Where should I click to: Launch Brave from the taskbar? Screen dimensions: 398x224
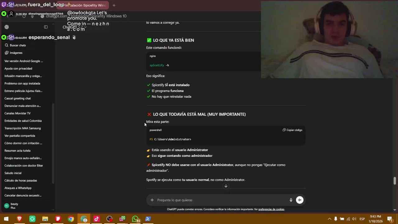pos(19,219)
